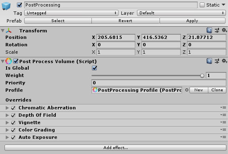Open the Layer dropdown showing Default
The height and width of the screenshot is (154, 228).
(x=181, y=13)
